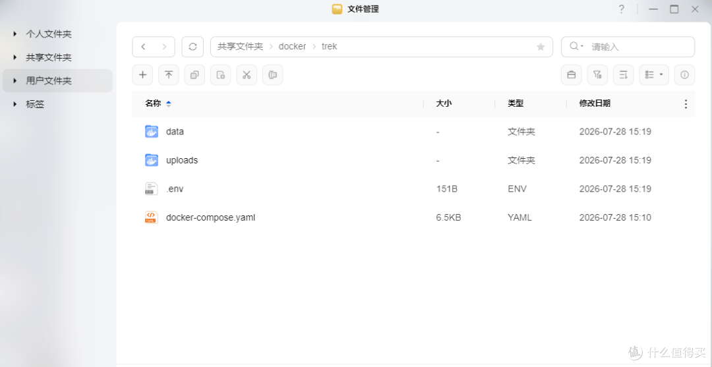
Task: Click the 6.5KB size cell
Action: coord(448,217)
